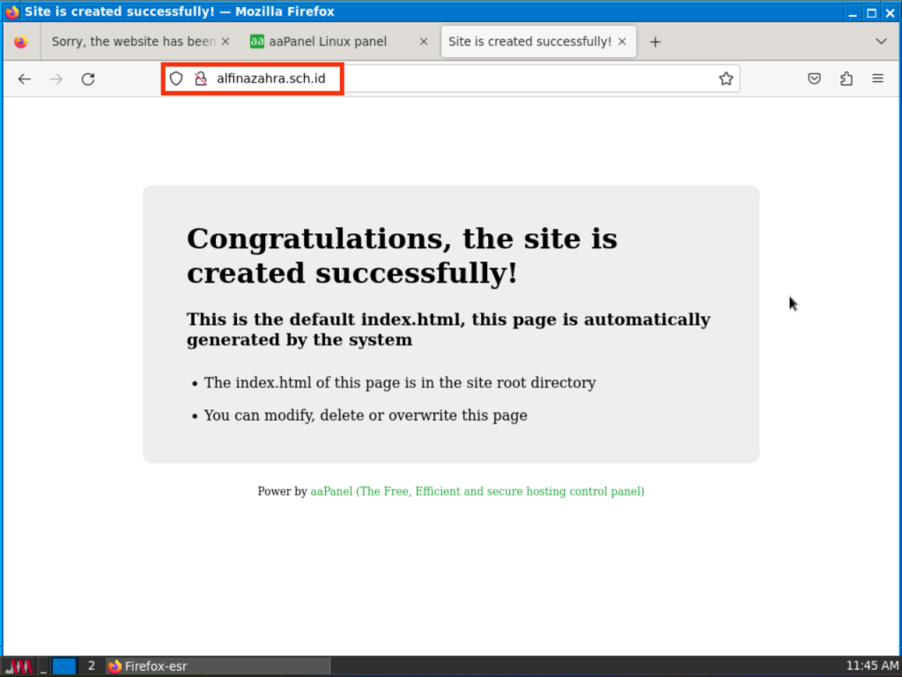Follow the aaPanel hosting control panel link
Viewport: 902px width, 677px height.
point(477,491)
